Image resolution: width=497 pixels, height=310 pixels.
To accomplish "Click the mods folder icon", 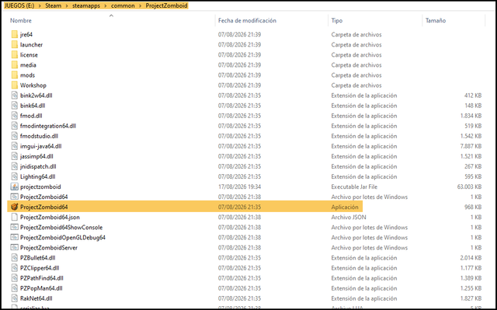I will point(15,75).
